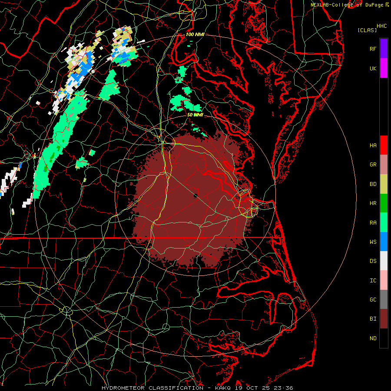This screenshot has width=391, height=391.
Task: Click the DS white legend swatch
Action: coord(384,261)
